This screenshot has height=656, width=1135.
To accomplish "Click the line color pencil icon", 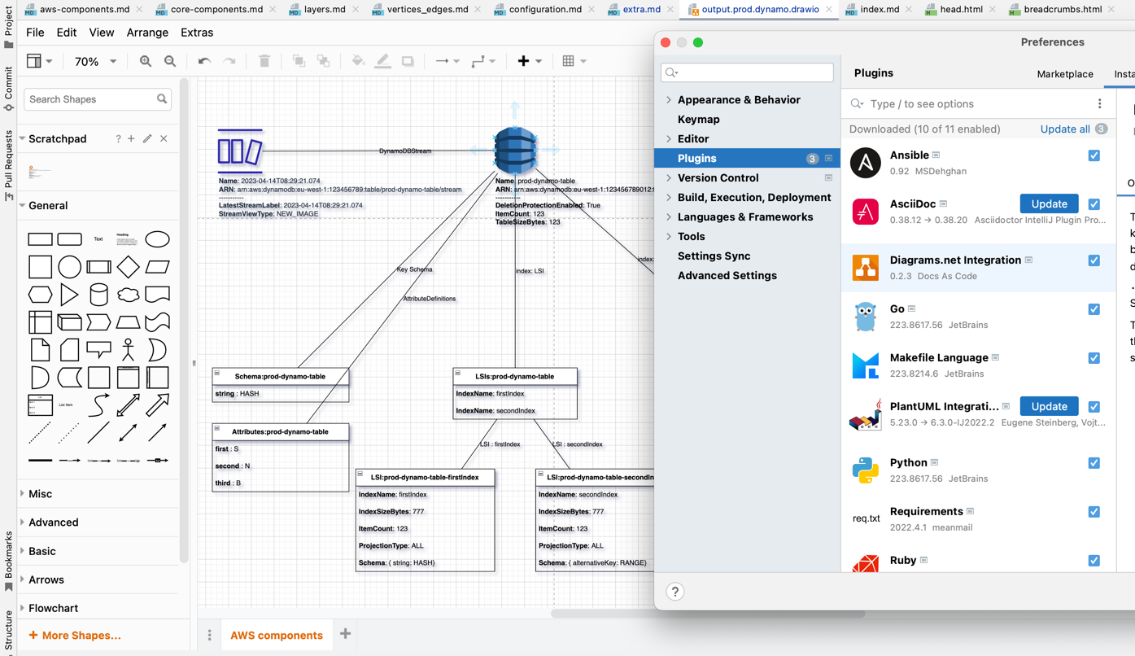I will click(x=382, y=61).
